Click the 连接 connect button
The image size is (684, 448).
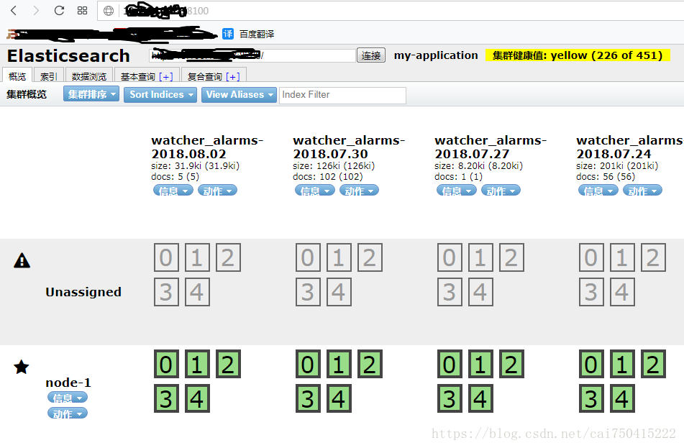[371, 55]
